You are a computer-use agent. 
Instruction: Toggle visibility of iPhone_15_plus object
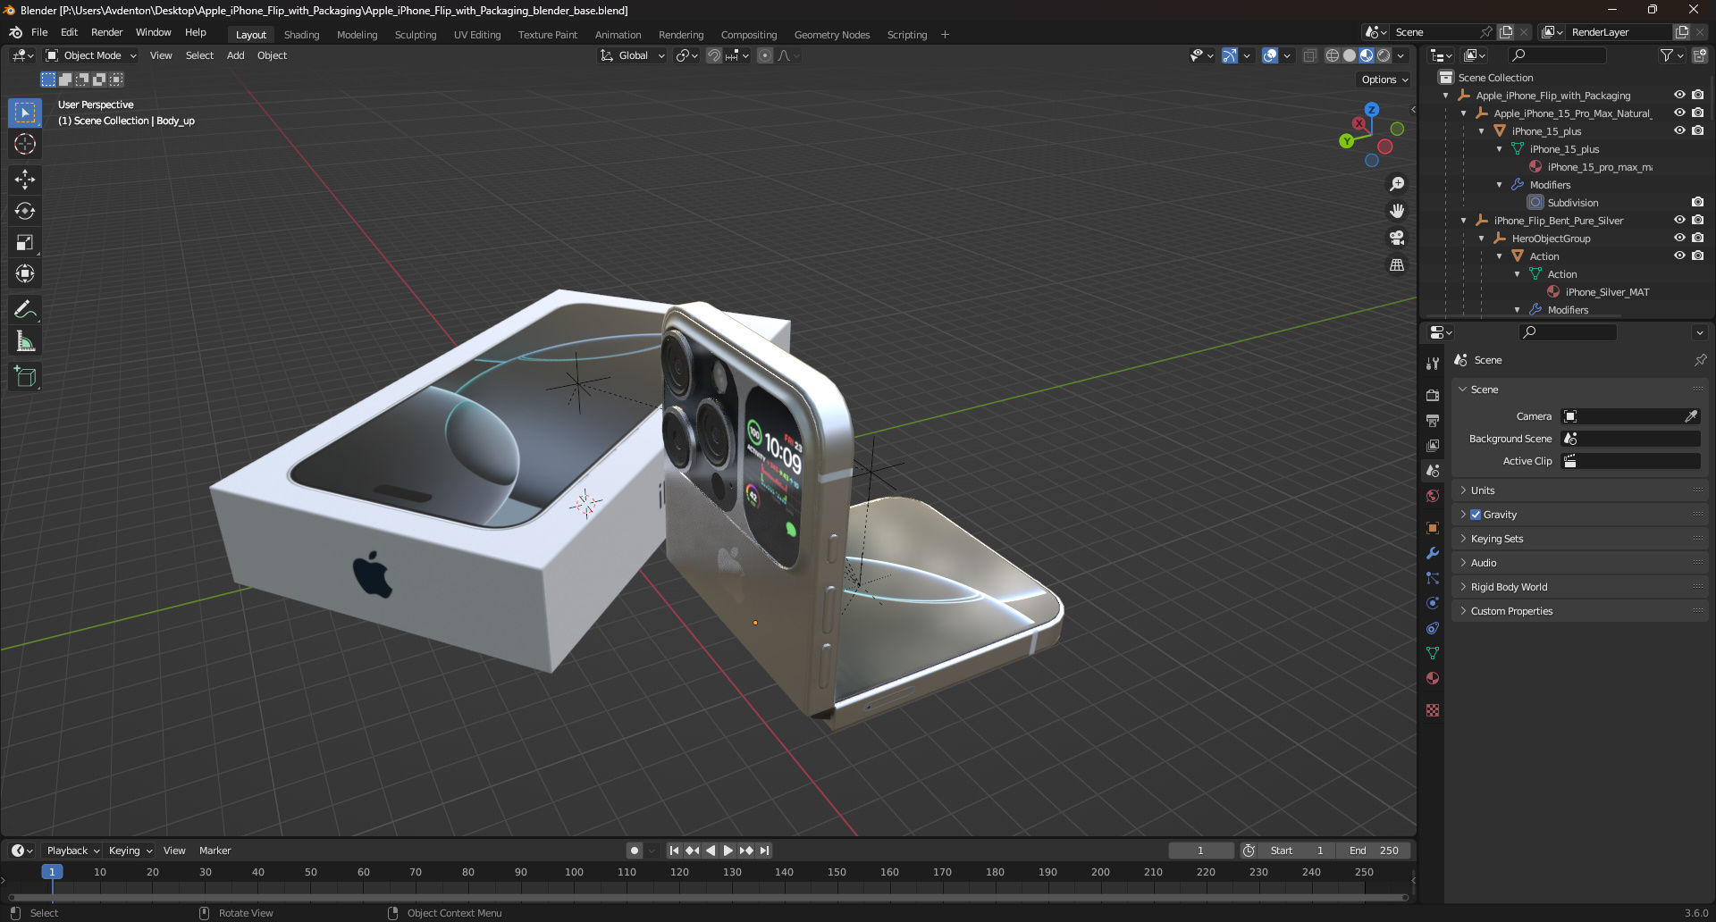[x=1679, y=130]
